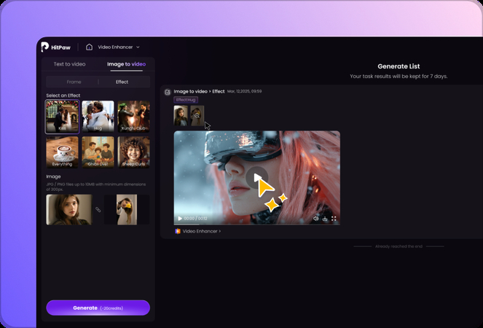Image resolution: width=483 pixels, height=328 pixels.
Task: Enter fullscreen video mode
Action: tap(334, 219)
